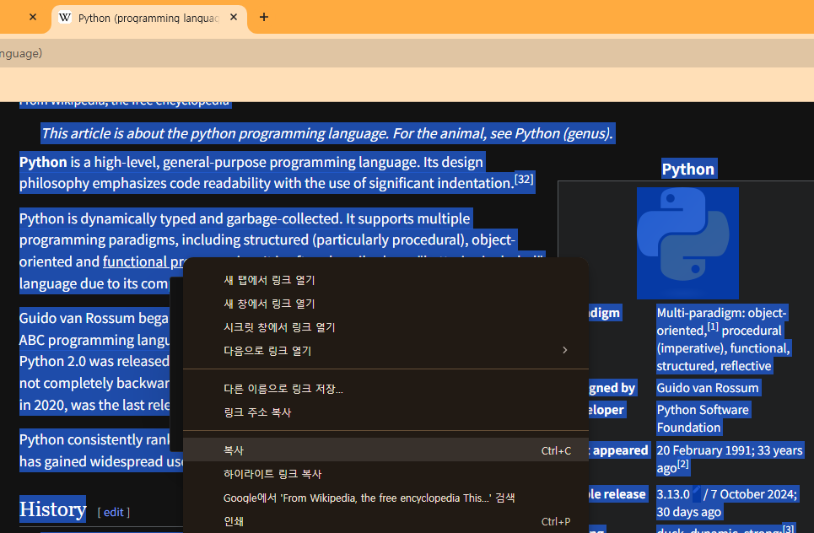Follow citation [1] in the Paradigm row
Screen dimensions: 814x533
pyautogui.click(x=714, y=327)
